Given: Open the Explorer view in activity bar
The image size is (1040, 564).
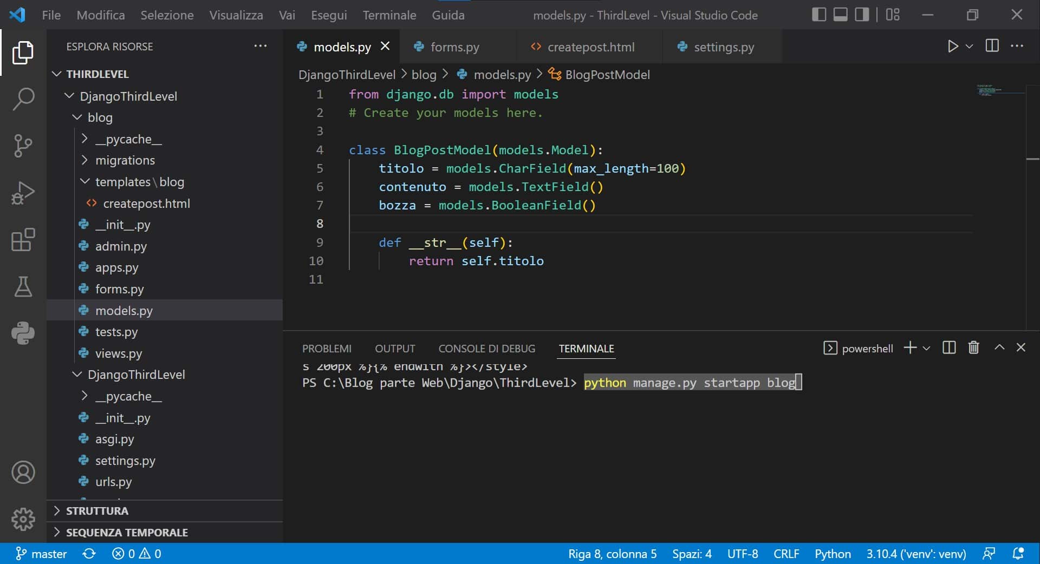Looking at the screenshot, I should [23, 53].
